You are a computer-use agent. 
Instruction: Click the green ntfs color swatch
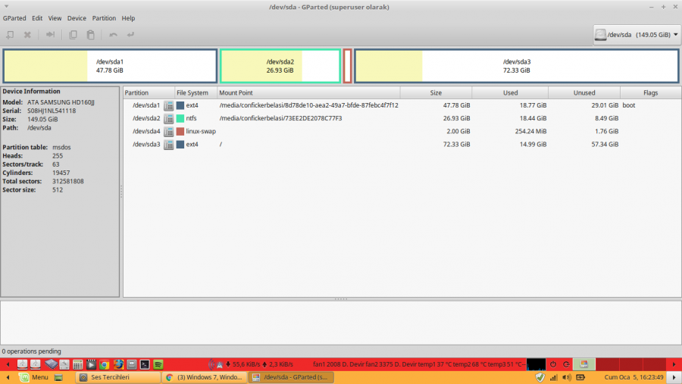click(180, 118)
